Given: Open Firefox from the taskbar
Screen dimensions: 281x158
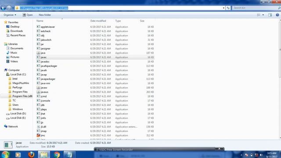Looking at the screenshot, I should tap(31, 154).
